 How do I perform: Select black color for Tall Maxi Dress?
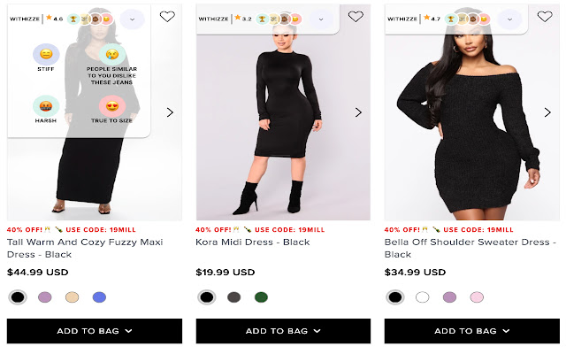tap(17, 297)
